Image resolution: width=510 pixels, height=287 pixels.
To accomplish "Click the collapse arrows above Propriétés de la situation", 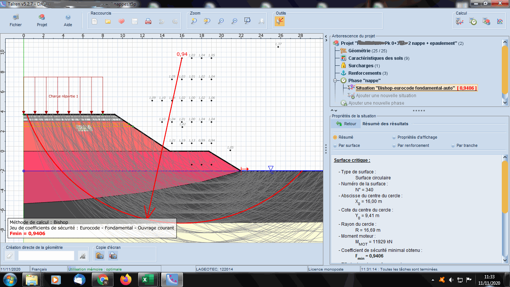I will [334, 111].
